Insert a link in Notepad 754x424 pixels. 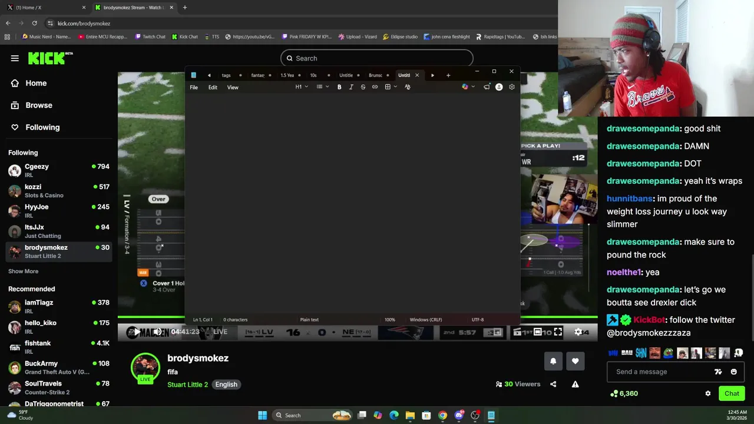tap(375, 87)
